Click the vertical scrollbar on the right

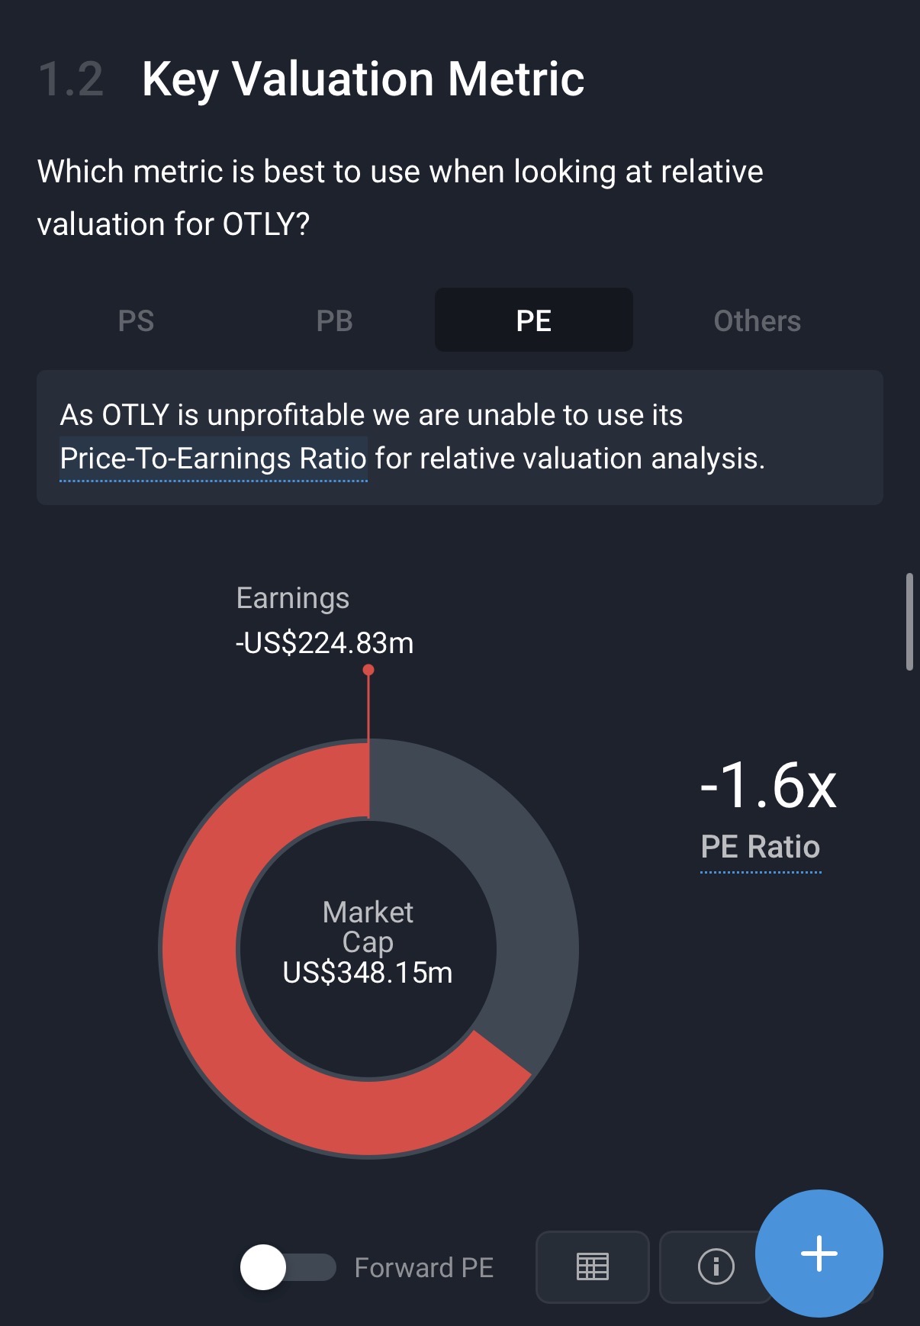909,622
